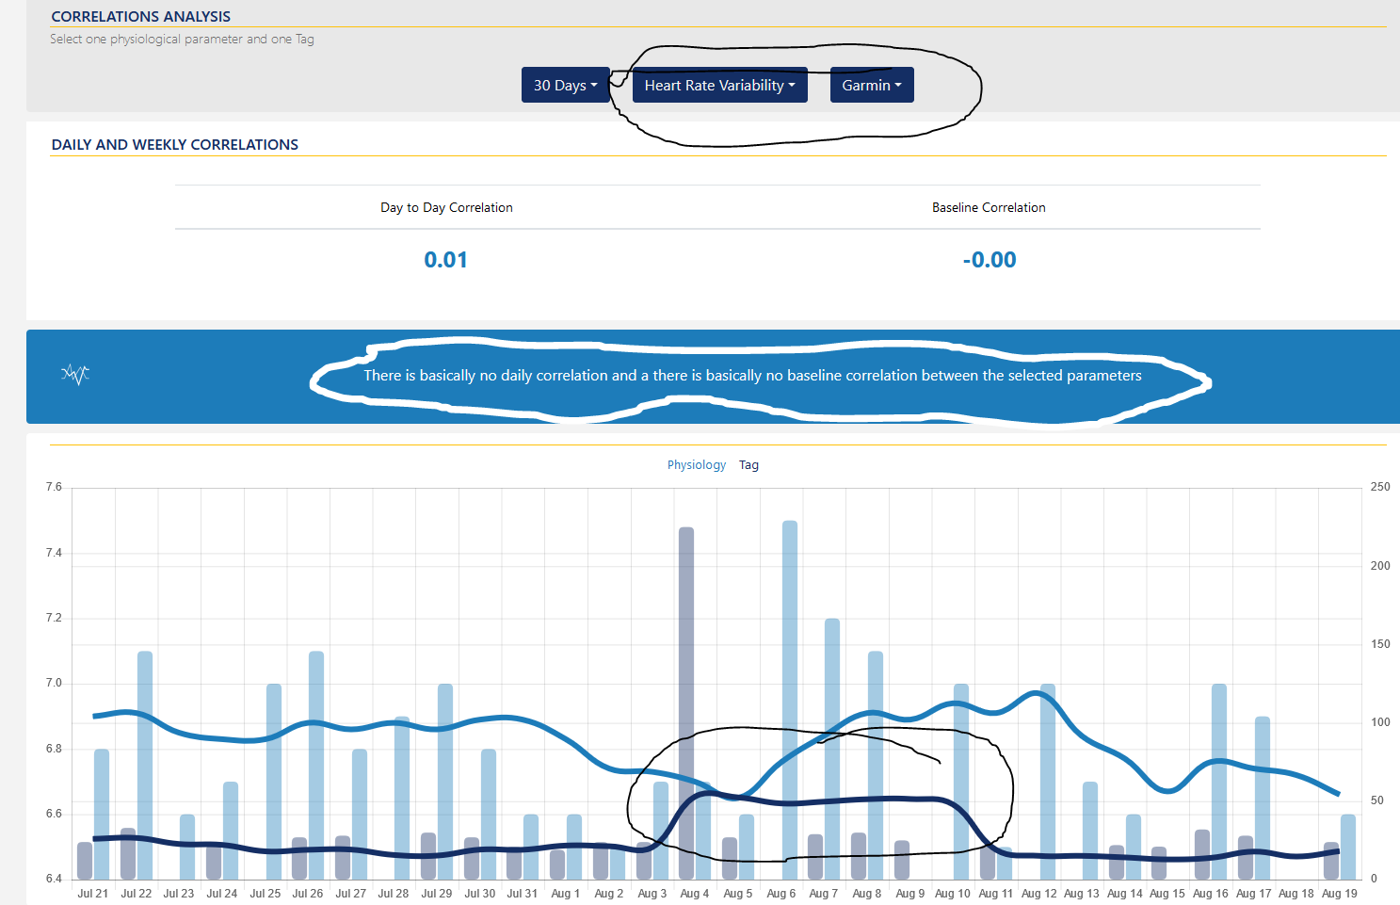The height and width of the screenshot is (905, 1400).
Task: Click the light blue trend line near Jul 26
Action: coord(308,725)
